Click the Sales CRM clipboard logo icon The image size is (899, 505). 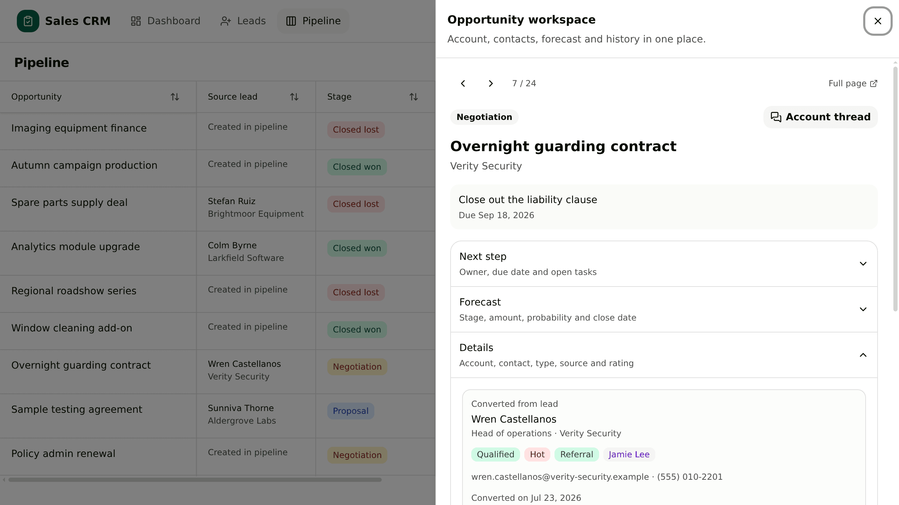click(28, 21)
